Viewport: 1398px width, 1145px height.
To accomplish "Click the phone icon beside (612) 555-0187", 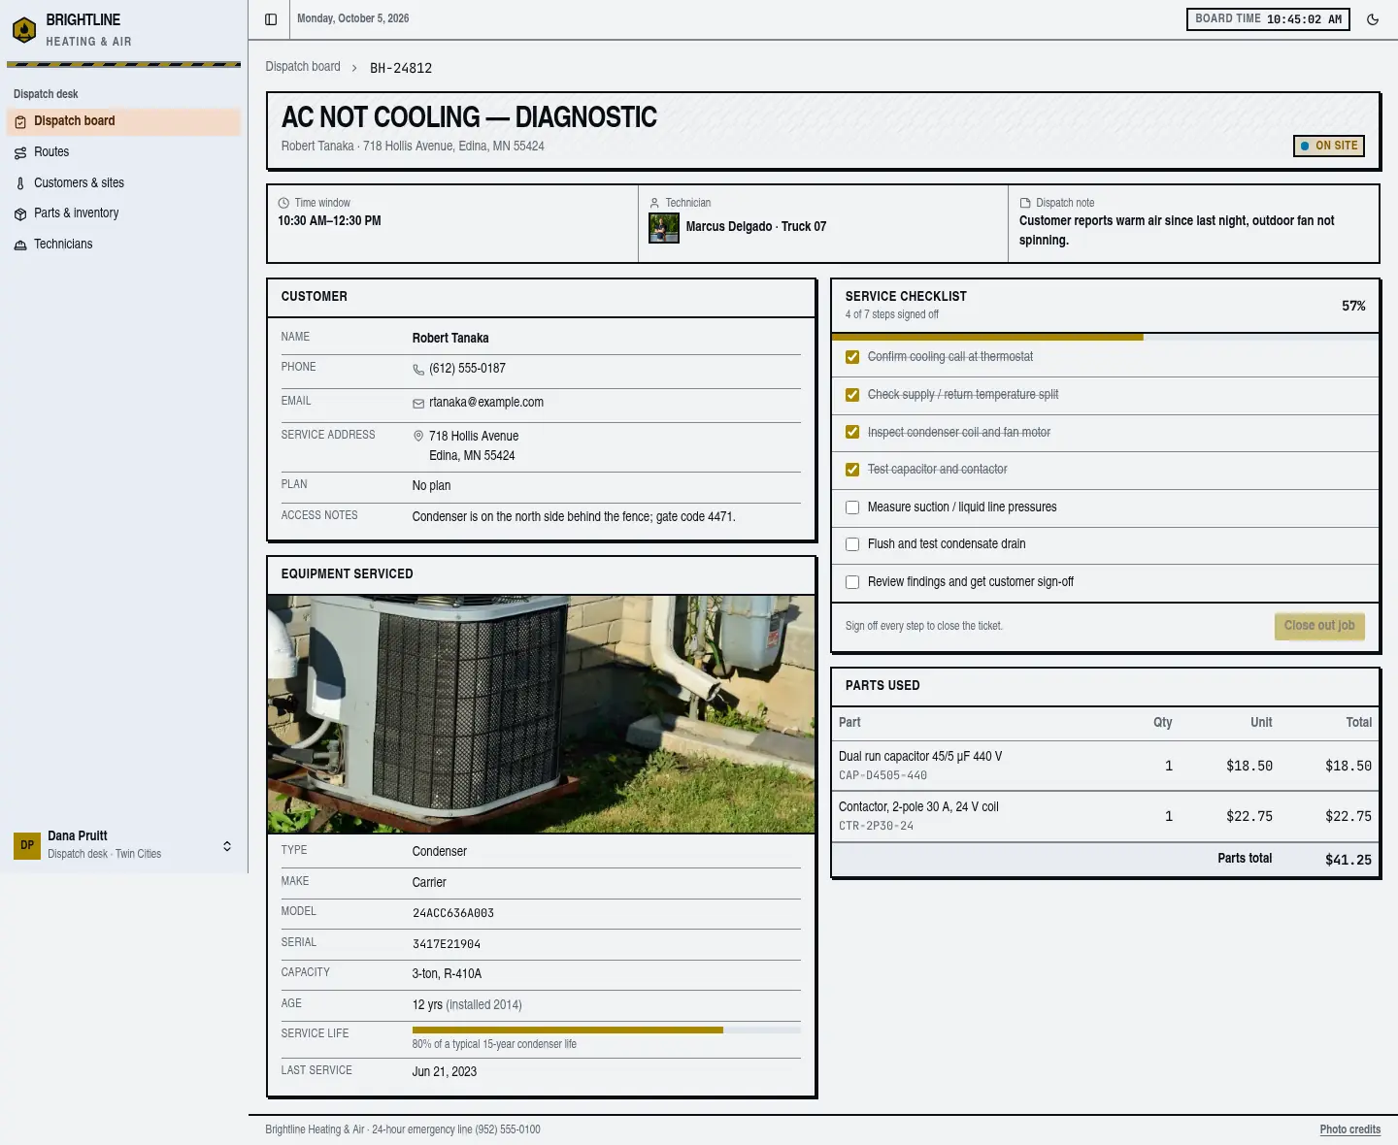I will tap(418, 370).
